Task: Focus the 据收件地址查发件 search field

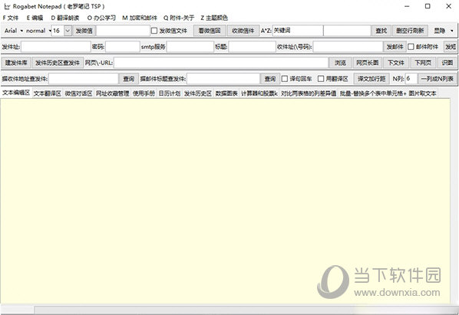Action: [x=84, y=79]
